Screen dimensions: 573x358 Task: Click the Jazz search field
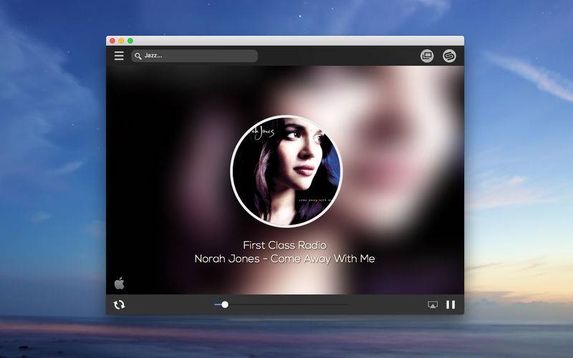tap(194, 56)
